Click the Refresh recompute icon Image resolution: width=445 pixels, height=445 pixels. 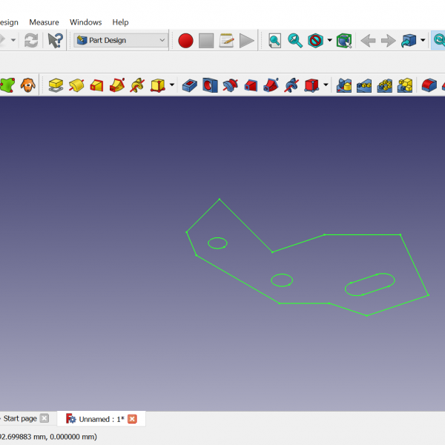tap(31, 41)
